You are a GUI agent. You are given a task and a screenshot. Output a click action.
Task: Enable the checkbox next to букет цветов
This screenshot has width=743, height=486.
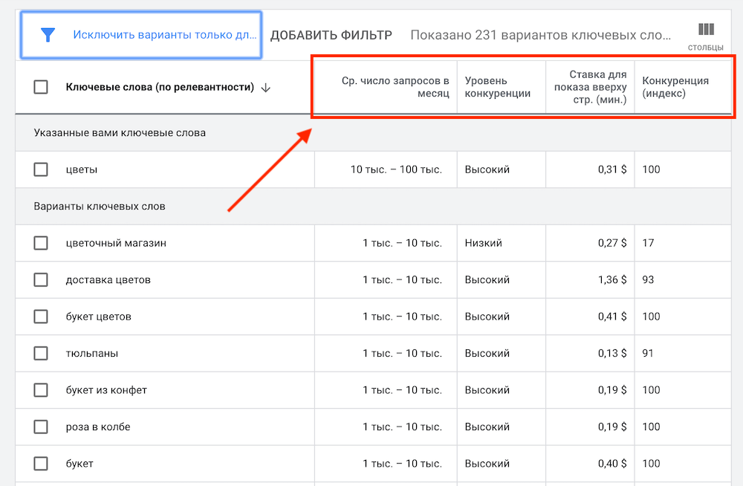pyautogui.click(x=41, y=317)
